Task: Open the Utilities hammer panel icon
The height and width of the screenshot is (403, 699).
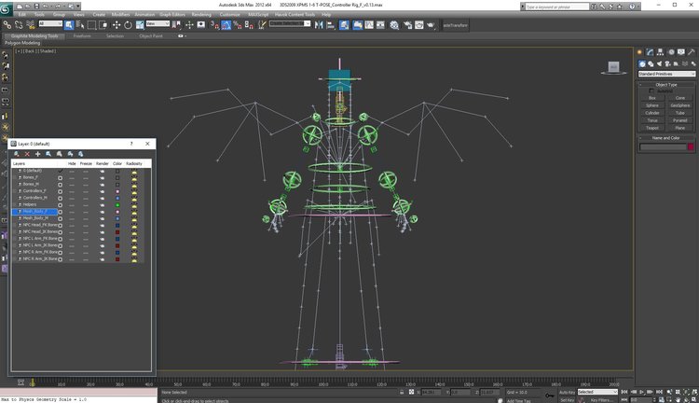Action: (691, 52)
